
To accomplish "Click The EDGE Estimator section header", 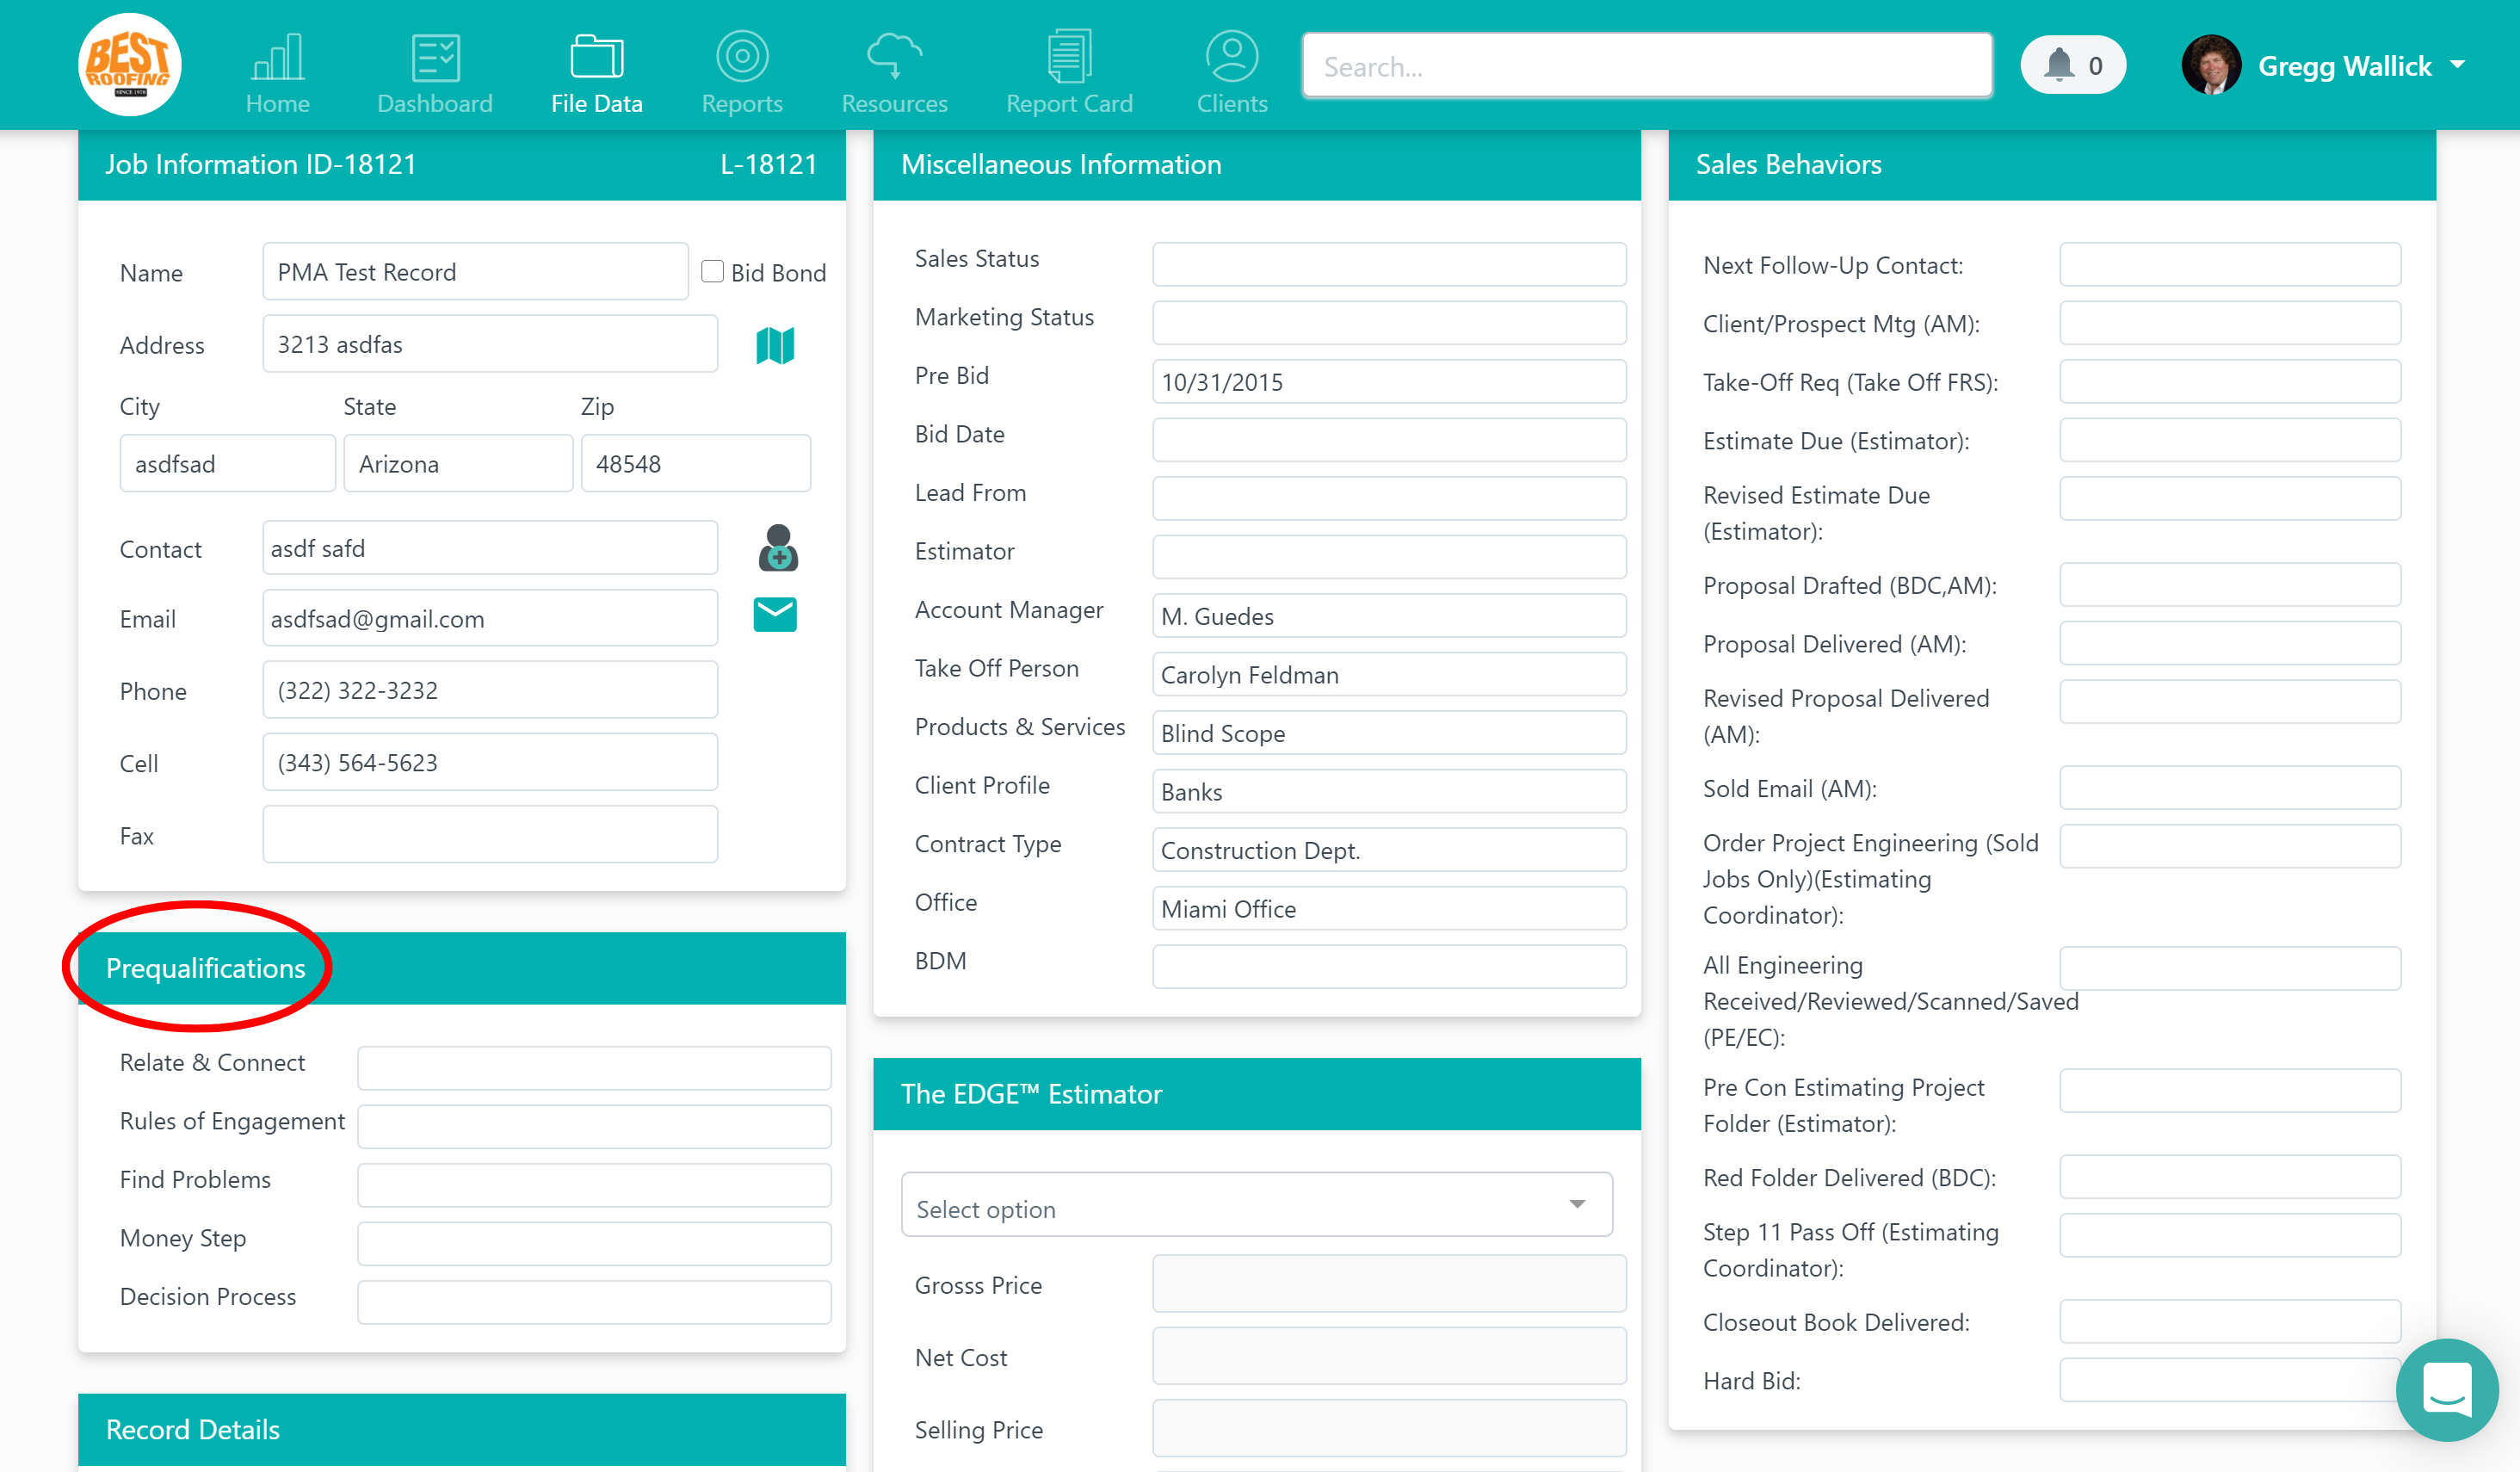I will tap(1257, 1094).
